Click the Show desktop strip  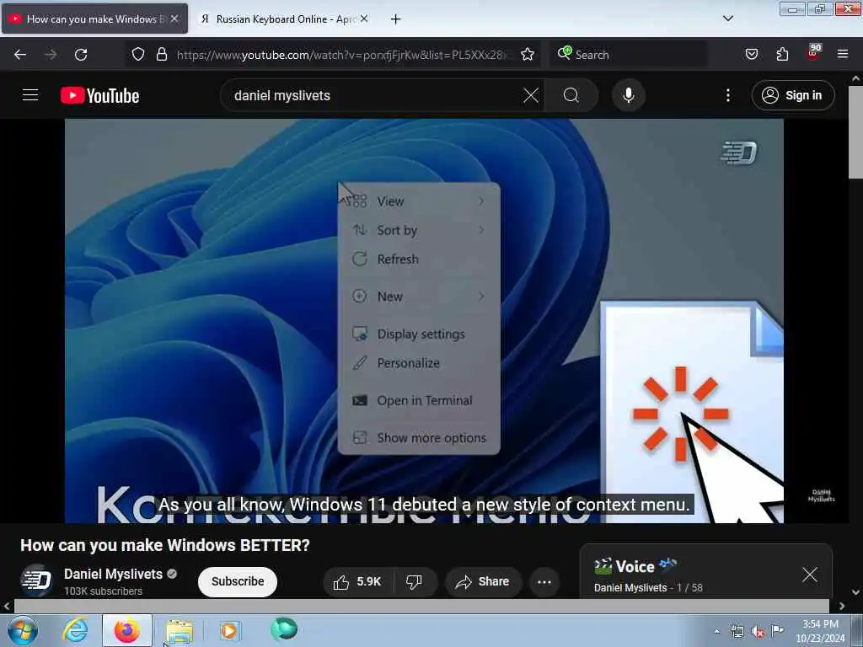[x=857, y=630]
